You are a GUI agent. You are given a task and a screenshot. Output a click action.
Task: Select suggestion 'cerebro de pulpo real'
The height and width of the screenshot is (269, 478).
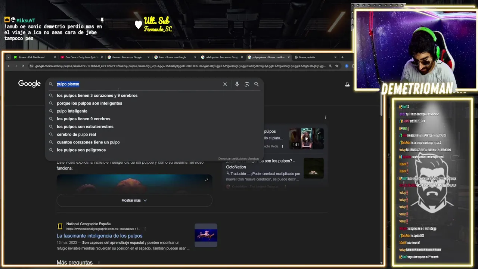(x=77, y=134)
